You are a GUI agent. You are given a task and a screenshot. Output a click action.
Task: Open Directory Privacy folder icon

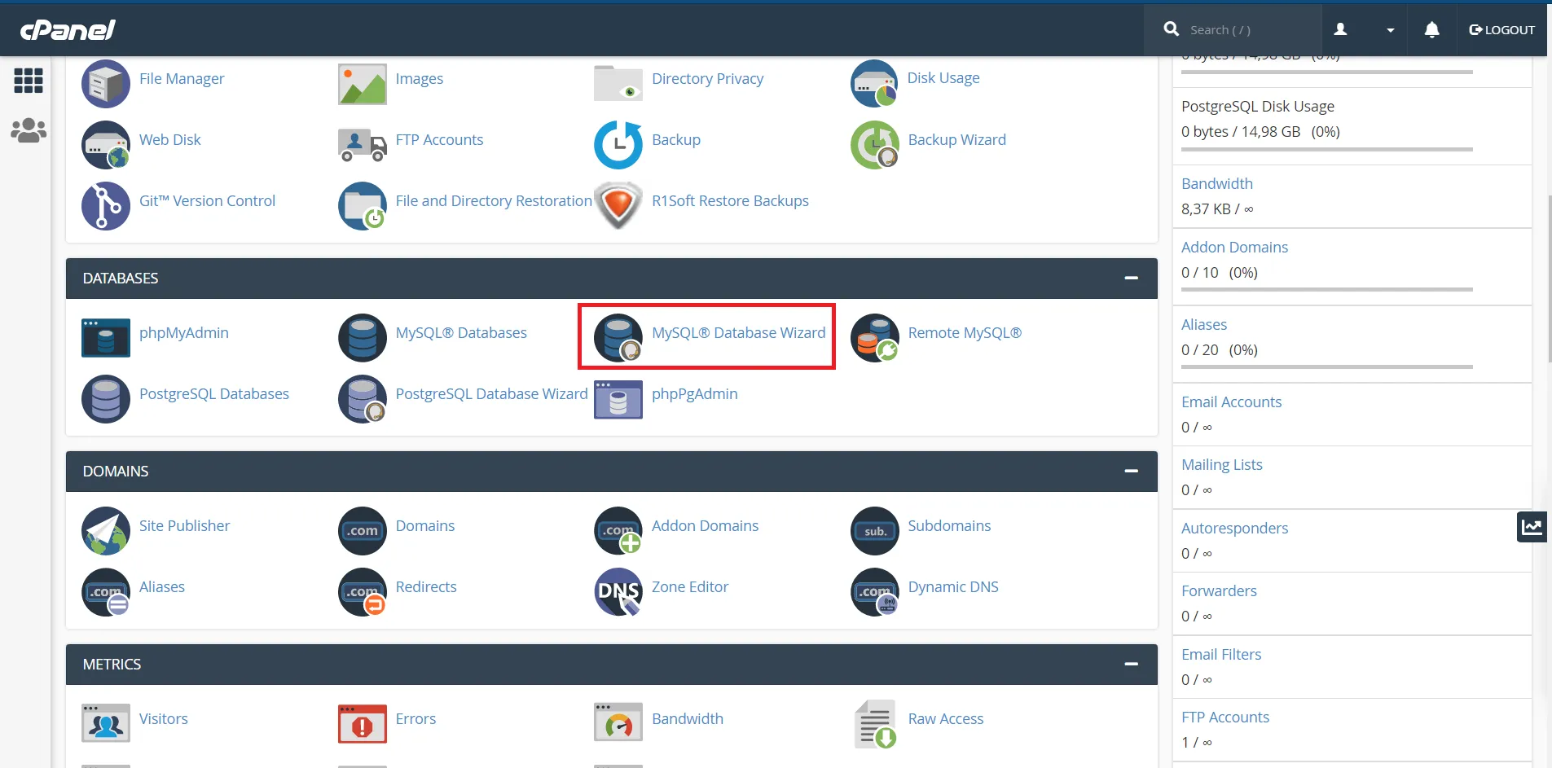point(618,83)
